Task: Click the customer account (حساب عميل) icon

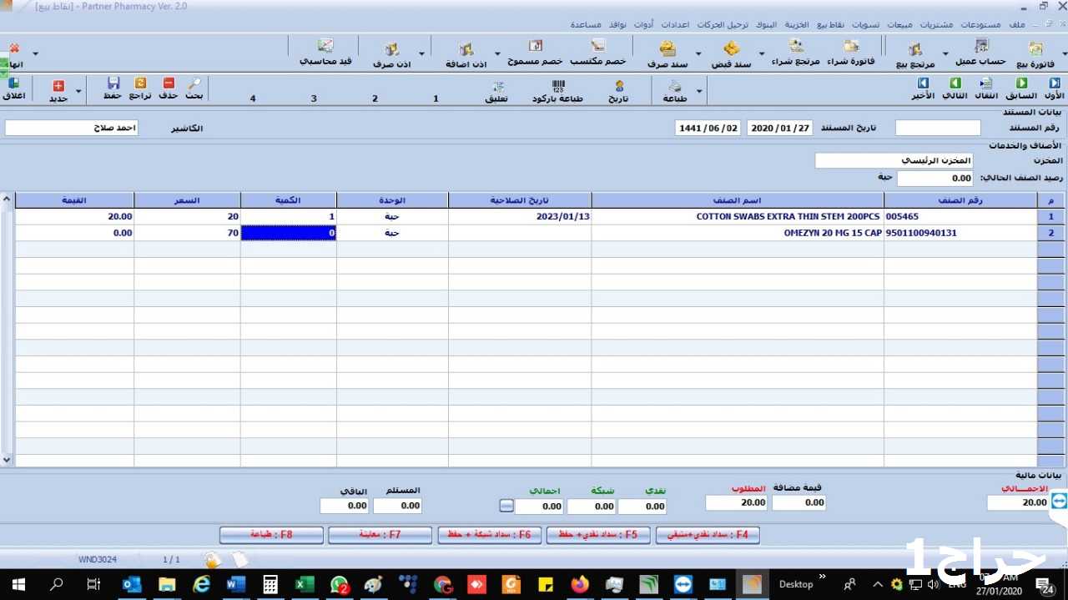Action: pos(981,52)
